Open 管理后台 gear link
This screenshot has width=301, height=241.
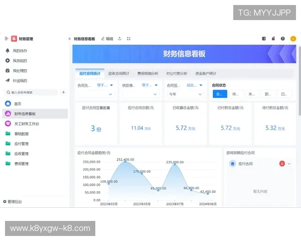click(13, 202)
